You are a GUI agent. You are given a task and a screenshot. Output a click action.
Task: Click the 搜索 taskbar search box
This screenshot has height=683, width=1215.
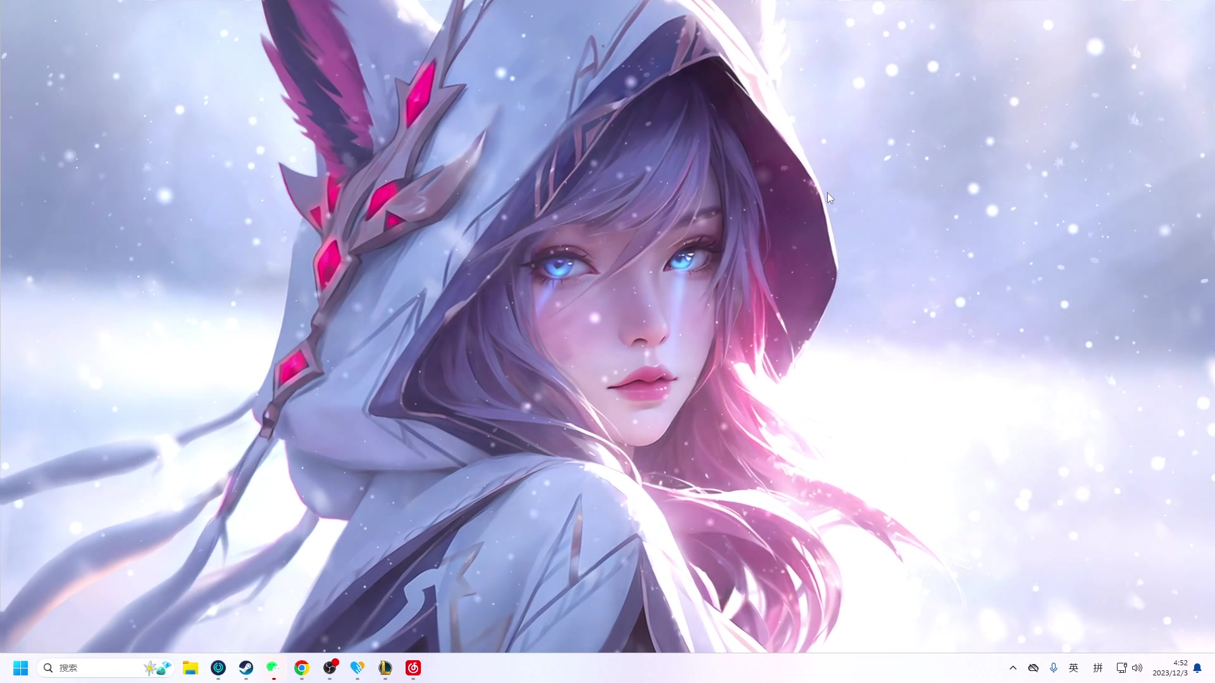point(106,668)
